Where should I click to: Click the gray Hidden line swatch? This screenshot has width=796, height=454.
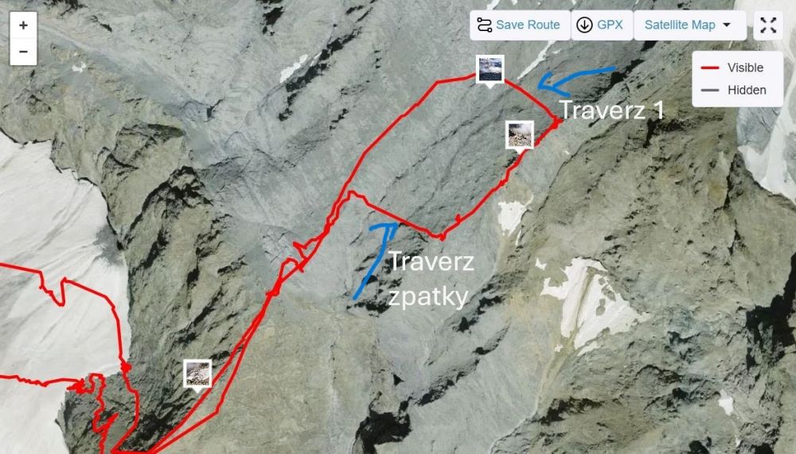click(x=710, y=91)
